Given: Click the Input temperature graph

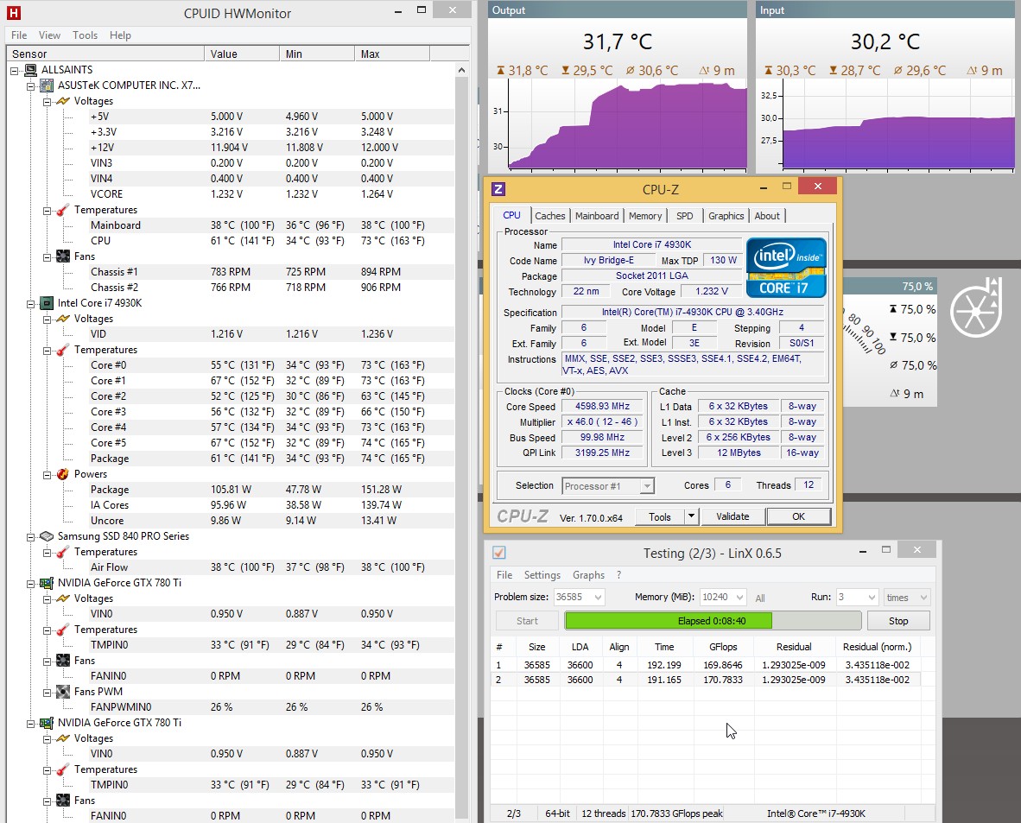Looking at the screenshot, I should pos(898,125).
